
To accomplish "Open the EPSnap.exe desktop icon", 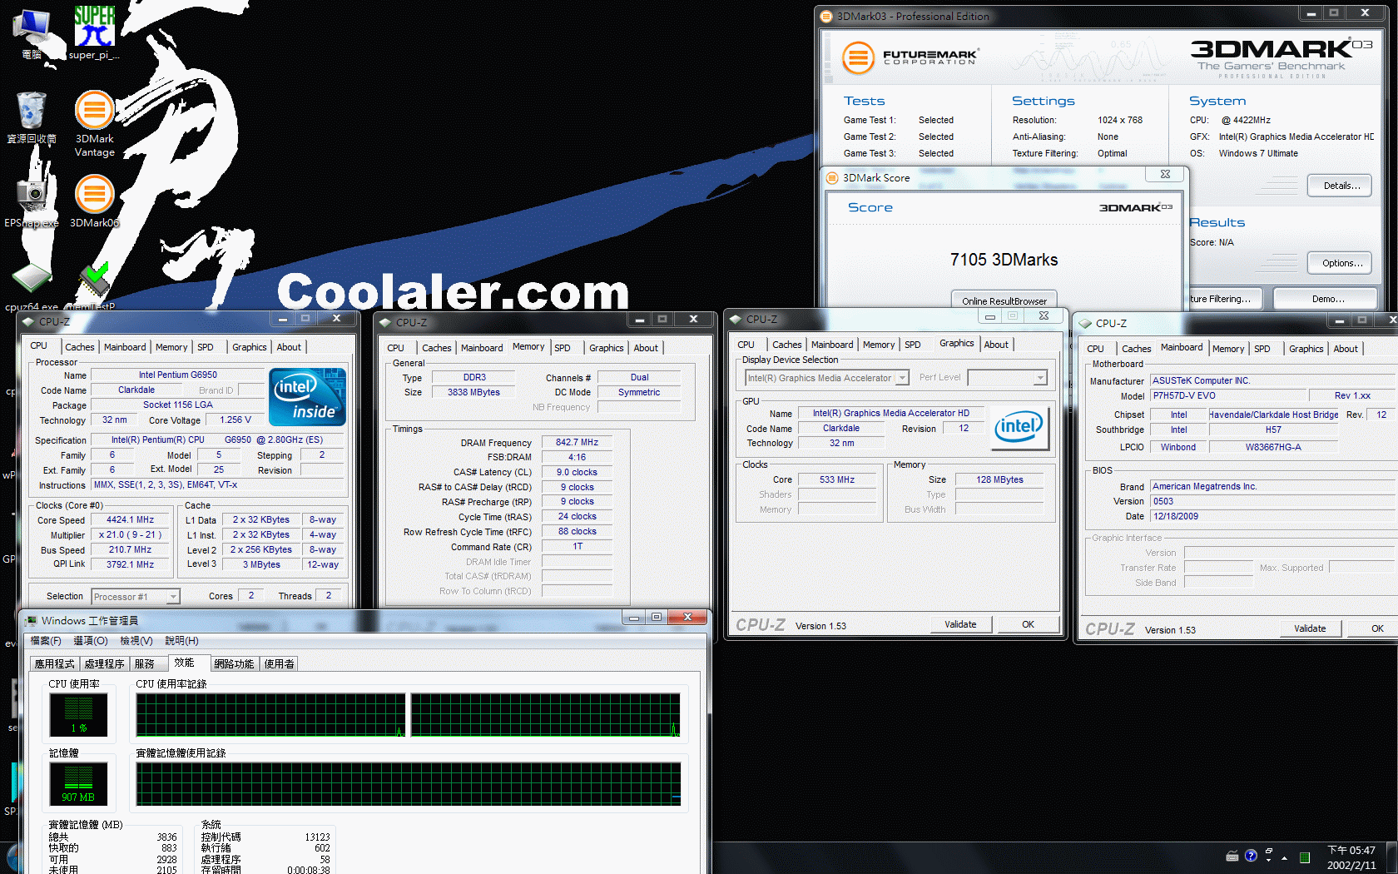I will tap(32, 201).
